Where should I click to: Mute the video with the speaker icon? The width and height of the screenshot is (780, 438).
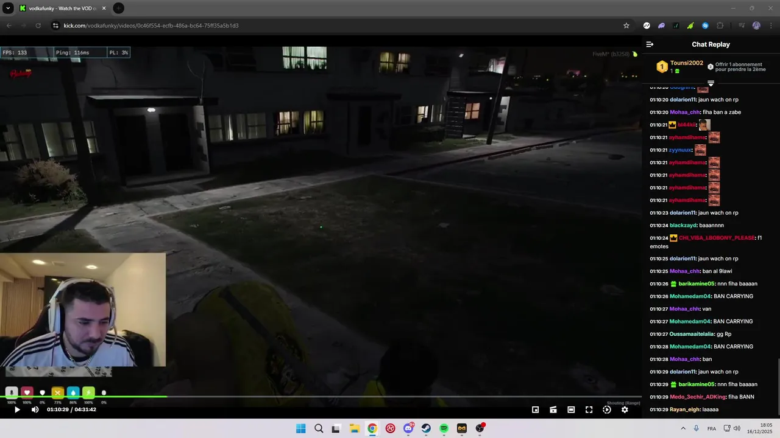(35, 409)
